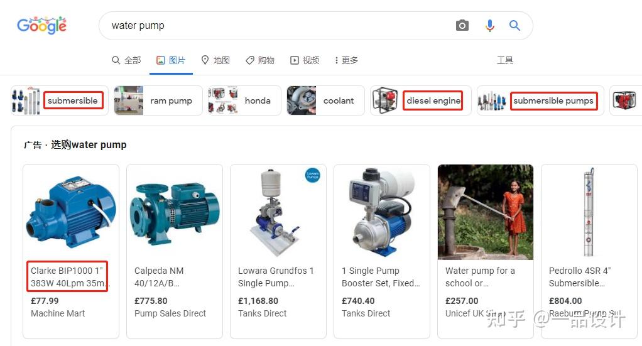Click the Google logo
This screenshot has width=642, height=346.
click(41, 25)
